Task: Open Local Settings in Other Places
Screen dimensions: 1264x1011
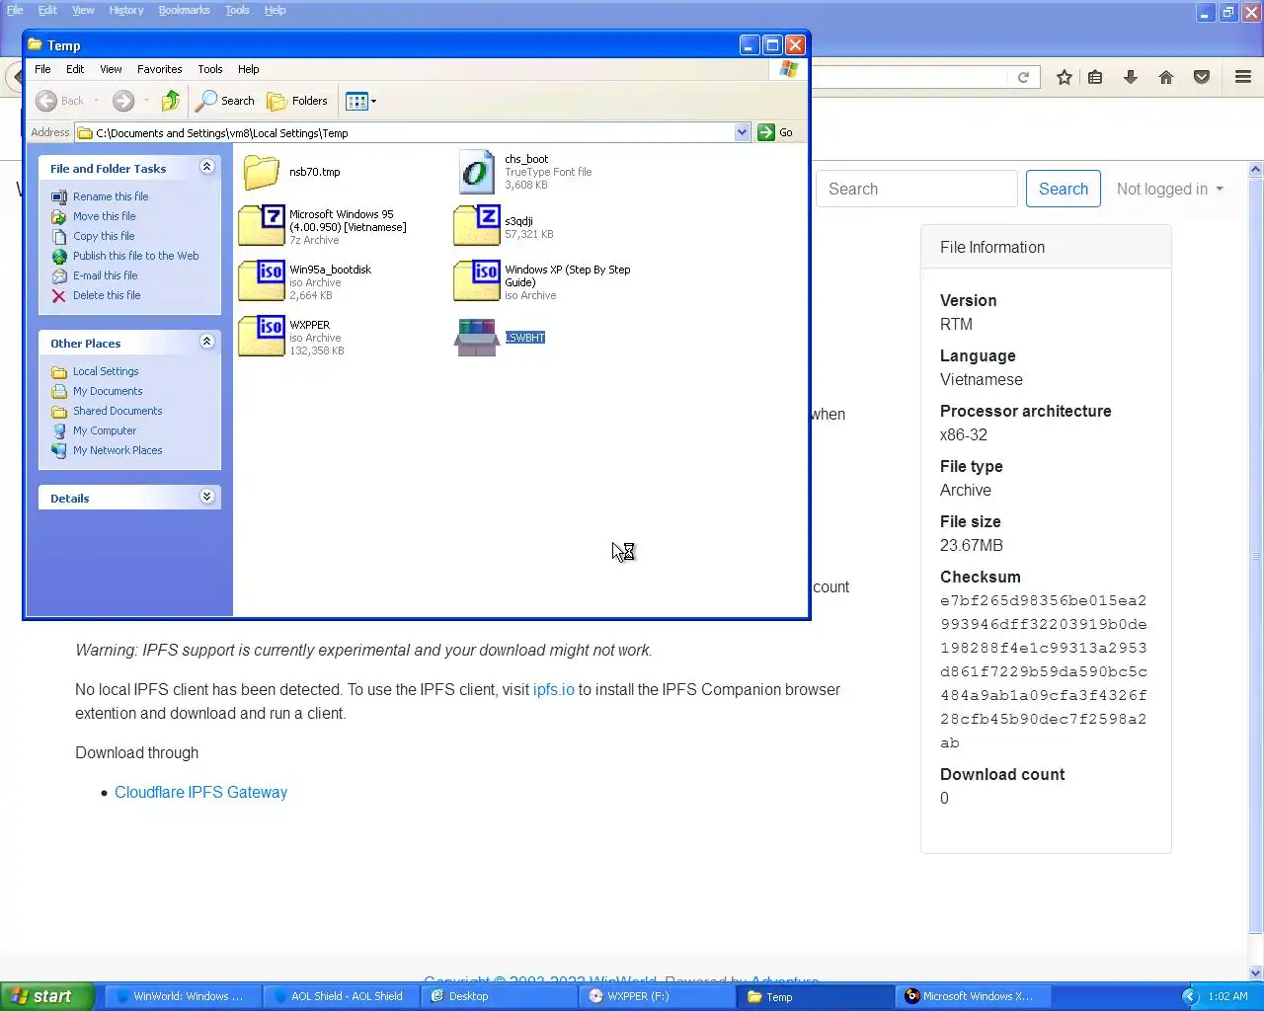Action: point(106,371)
